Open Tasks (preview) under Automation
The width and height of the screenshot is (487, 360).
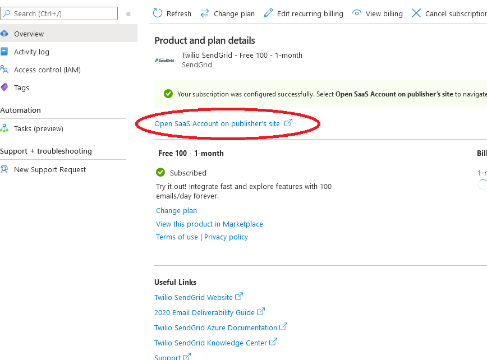coord(38,128)
